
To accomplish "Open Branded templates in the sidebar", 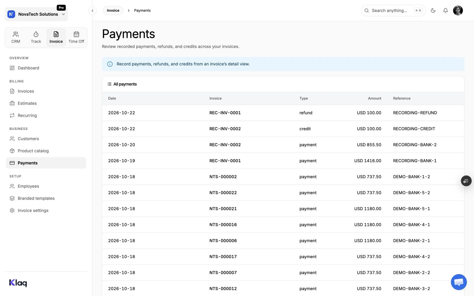I will [x=46, y=198].
